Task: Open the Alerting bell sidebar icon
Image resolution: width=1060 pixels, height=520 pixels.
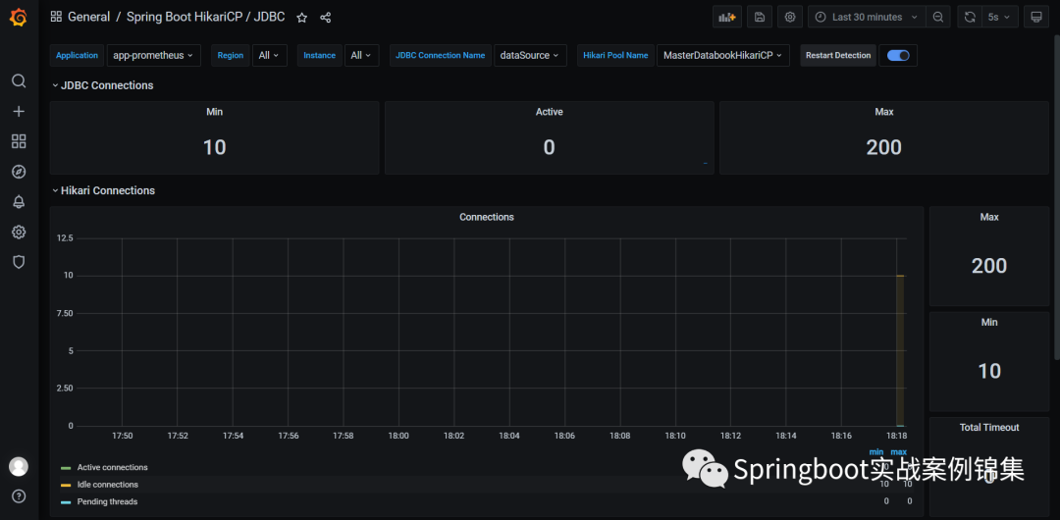Action: pyautogui.click(x=19, y=201)
